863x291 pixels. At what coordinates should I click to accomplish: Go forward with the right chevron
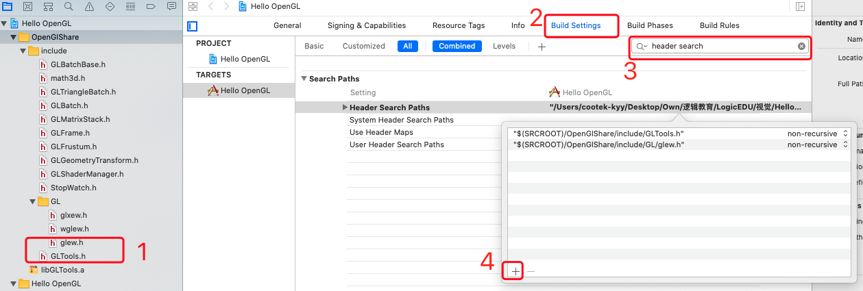[x=226, y=6]
